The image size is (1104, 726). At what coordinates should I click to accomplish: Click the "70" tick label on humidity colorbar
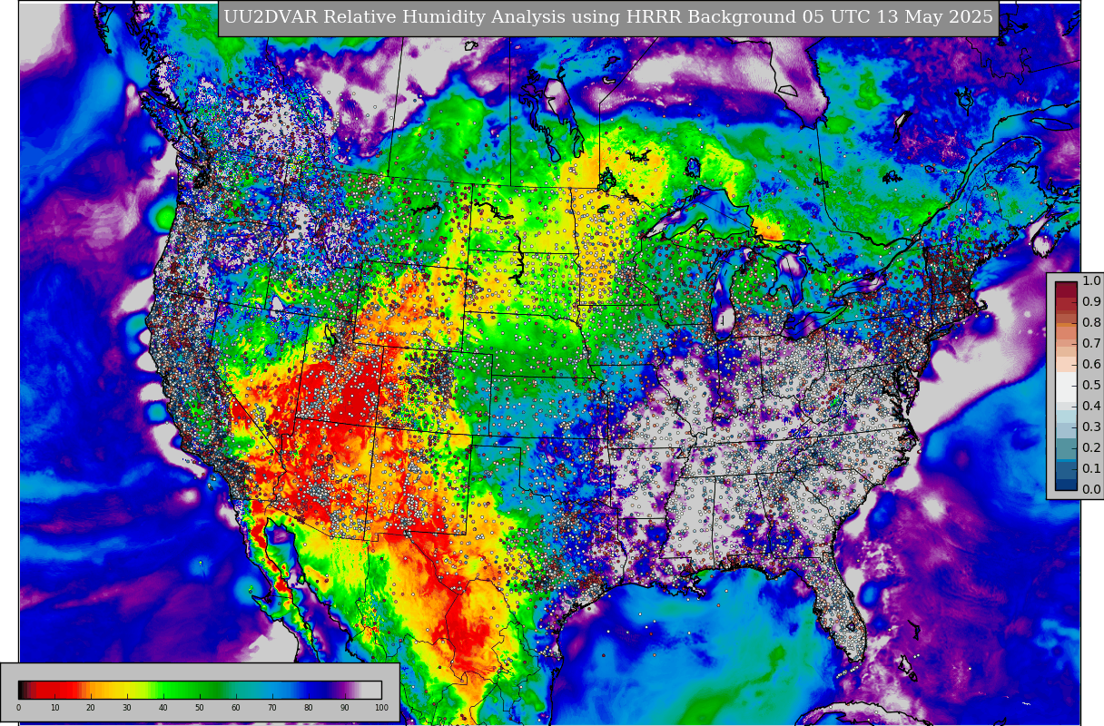[272, 708]
